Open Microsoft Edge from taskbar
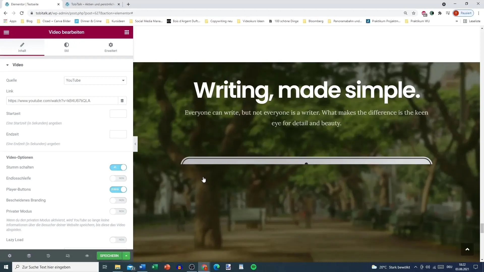 click(217, 267)
